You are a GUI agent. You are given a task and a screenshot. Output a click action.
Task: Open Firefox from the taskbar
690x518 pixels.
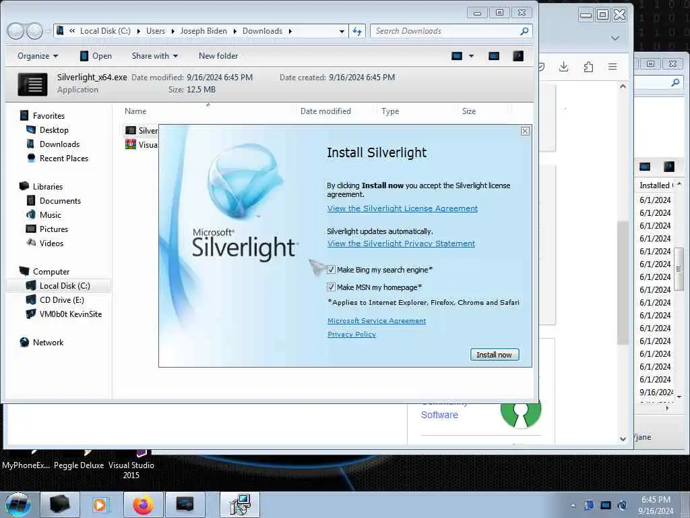click(x=144, y=505)
